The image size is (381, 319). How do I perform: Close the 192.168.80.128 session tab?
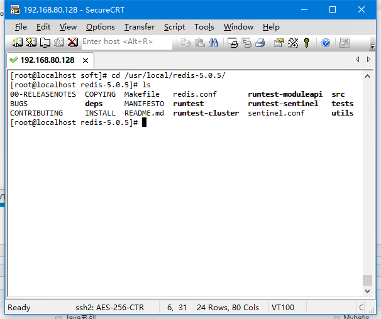click(86, 60)
